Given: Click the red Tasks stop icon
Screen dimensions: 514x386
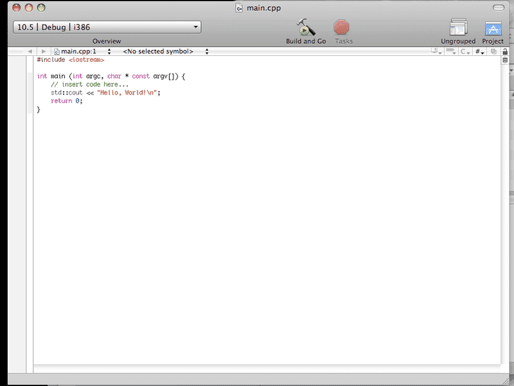Looking at the screenshot, I should (x=341, y=28).
